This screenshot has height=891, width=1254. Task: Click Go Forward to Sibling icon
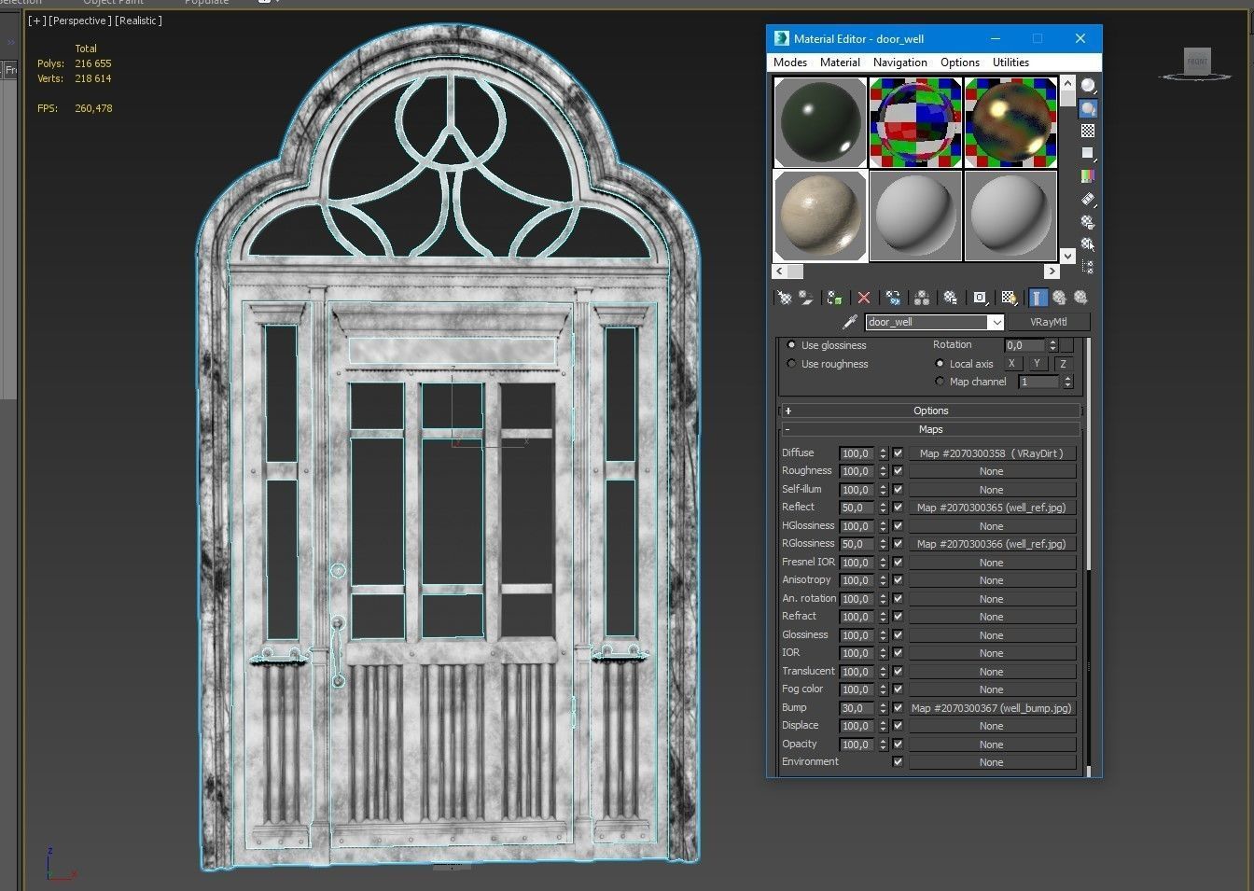click(x=1080, y=298)
